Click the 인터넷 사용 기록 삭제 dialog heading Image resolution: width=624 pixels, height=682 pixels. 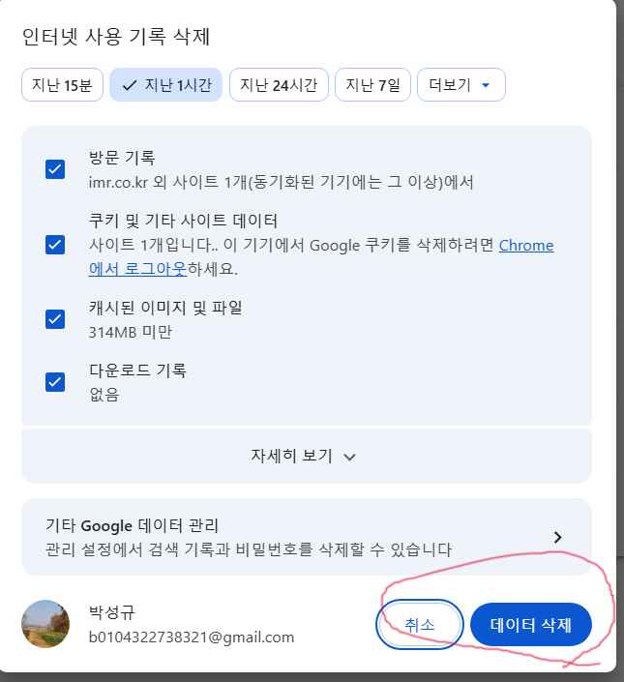point(116,37)
